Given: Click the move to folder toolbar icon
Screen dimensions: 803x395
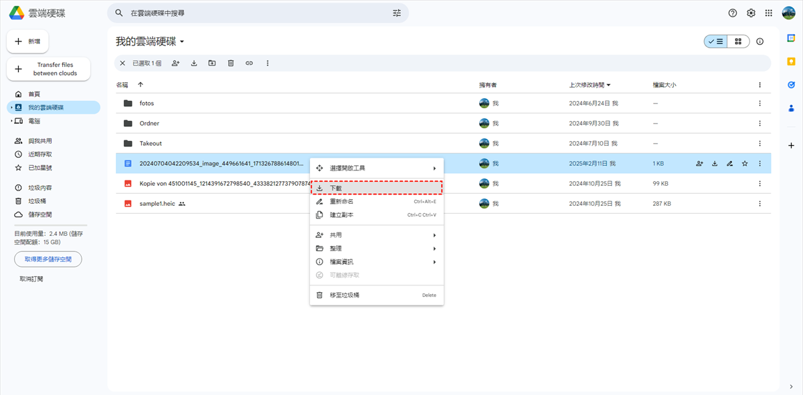Looking at the screenshot, I should tap(212, 63).
